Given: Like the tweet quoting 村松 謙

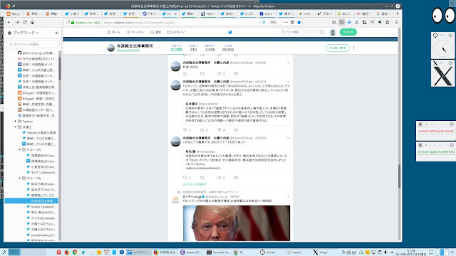Looking at the screenshot, I should point(219,178).
